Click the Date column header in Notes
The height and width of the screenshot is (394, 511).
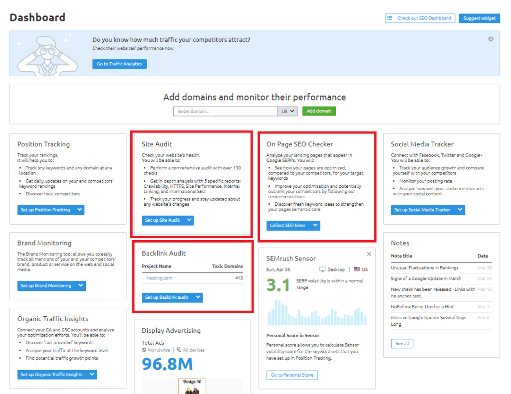point(483,256)
